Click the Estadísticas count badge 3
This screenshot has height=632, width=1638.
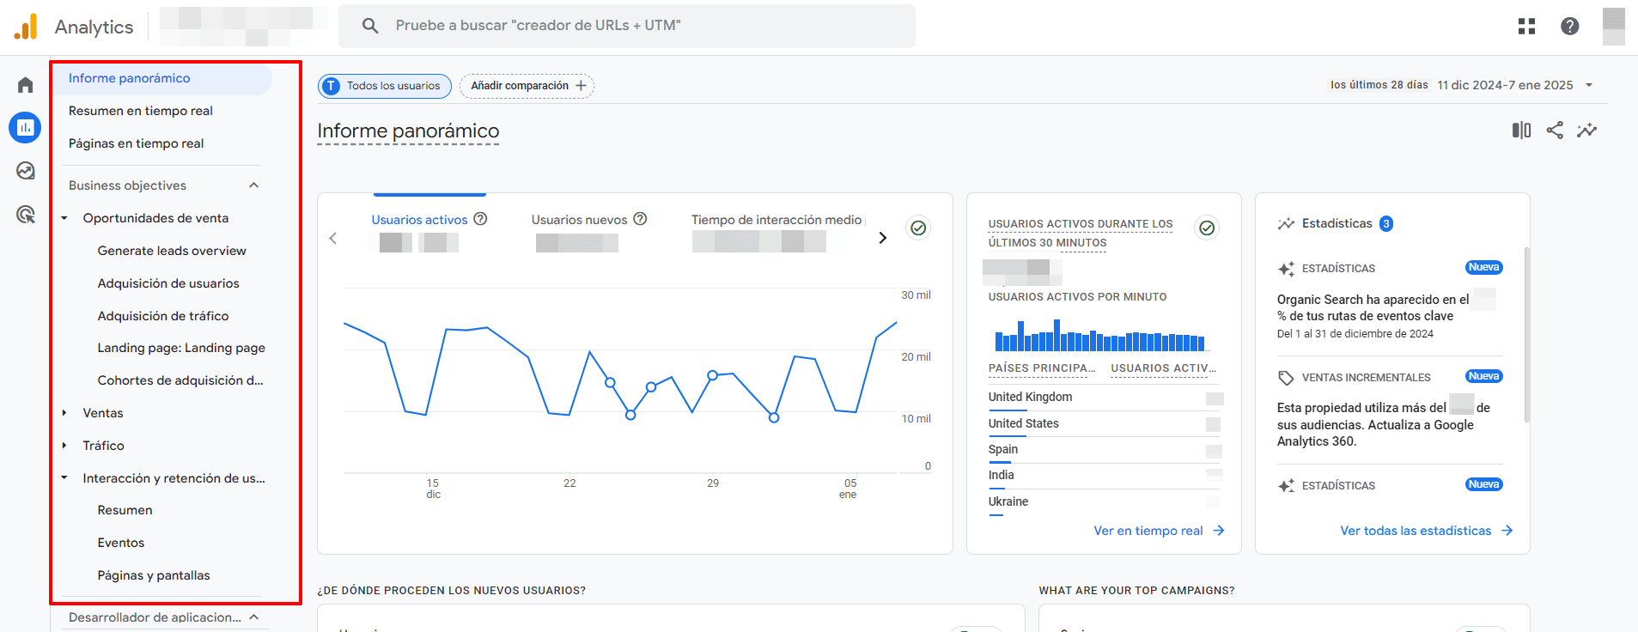[1386, 223]
